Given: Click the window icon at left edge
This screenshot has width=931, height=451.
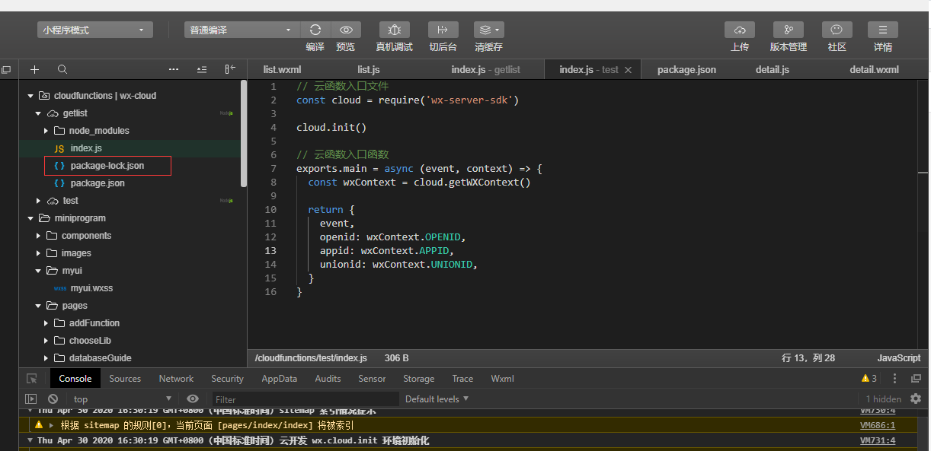Looking at the screenshot, I should point(6,70).
